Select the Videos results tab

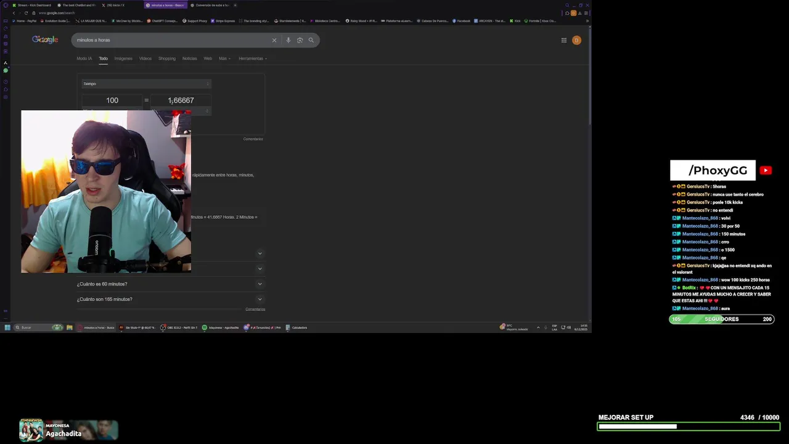coord(145,59)
